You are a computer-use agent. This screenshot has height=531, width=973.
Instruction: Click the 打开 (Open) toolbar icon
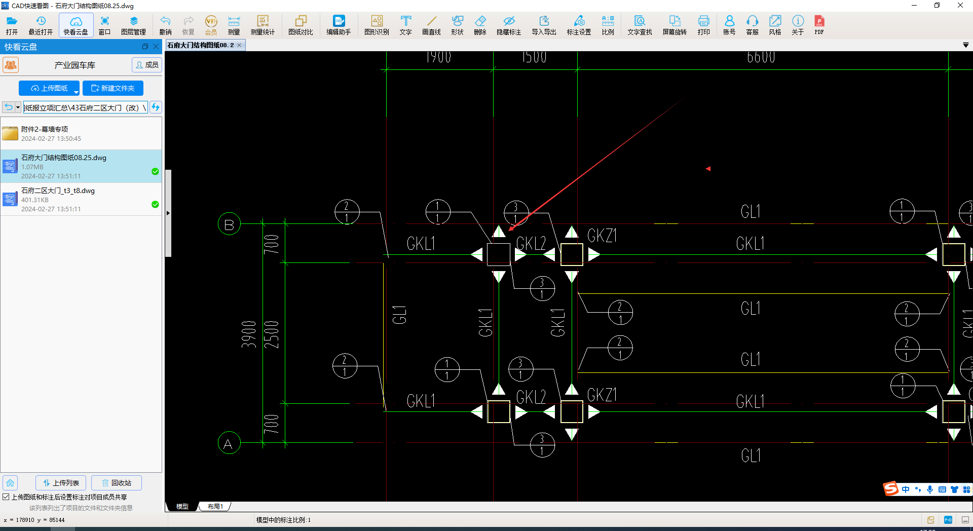click(12, 25)
